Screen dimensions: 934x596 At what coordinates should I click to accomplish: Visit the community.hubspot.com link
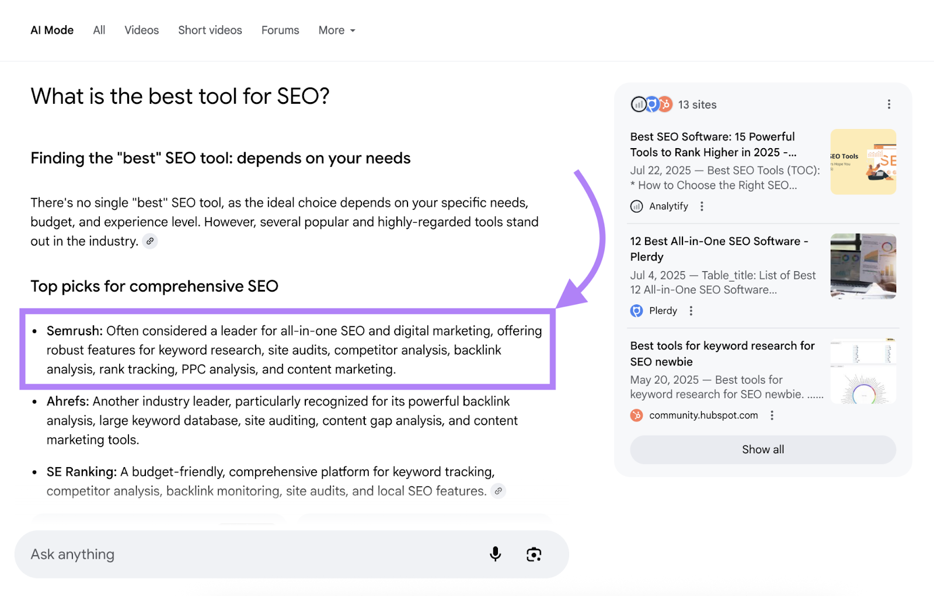[x=703, y=415]
